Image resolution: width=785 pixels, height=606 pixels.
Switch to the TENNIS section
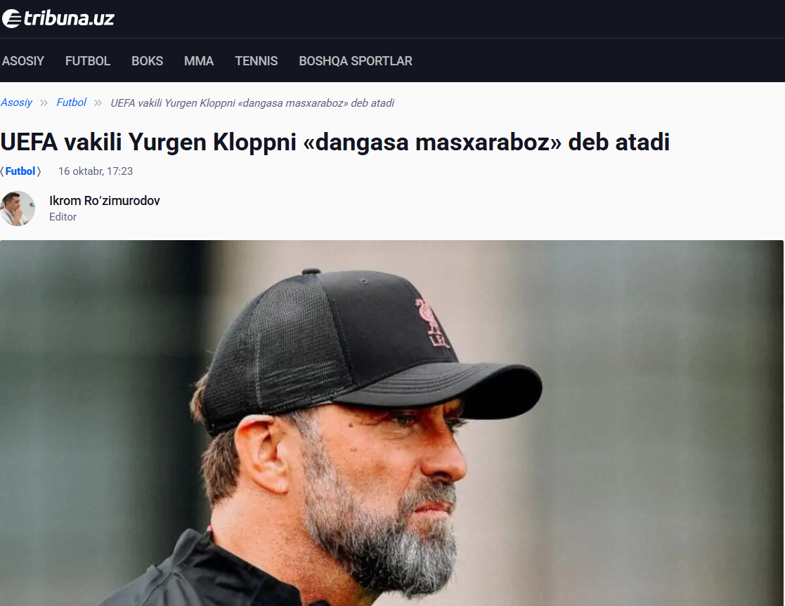tap(257, 61)
